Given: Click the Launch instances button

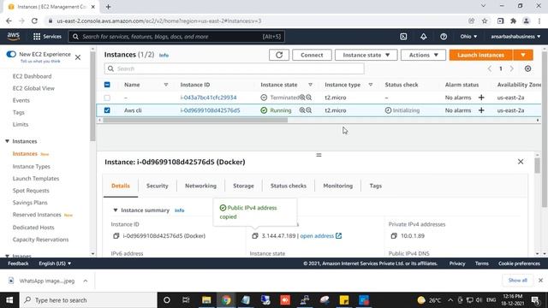Looking at the screenshot, I should click(x=481, y=55).
